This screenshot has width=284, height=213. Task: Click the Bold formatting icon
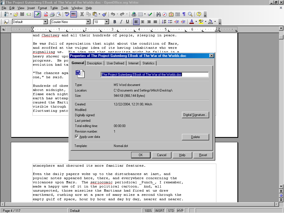click(115, 22)
